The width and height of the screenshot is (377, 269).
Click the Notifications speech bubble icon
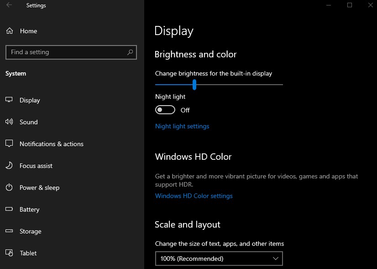pyautogui.click(x=9, y=143)
